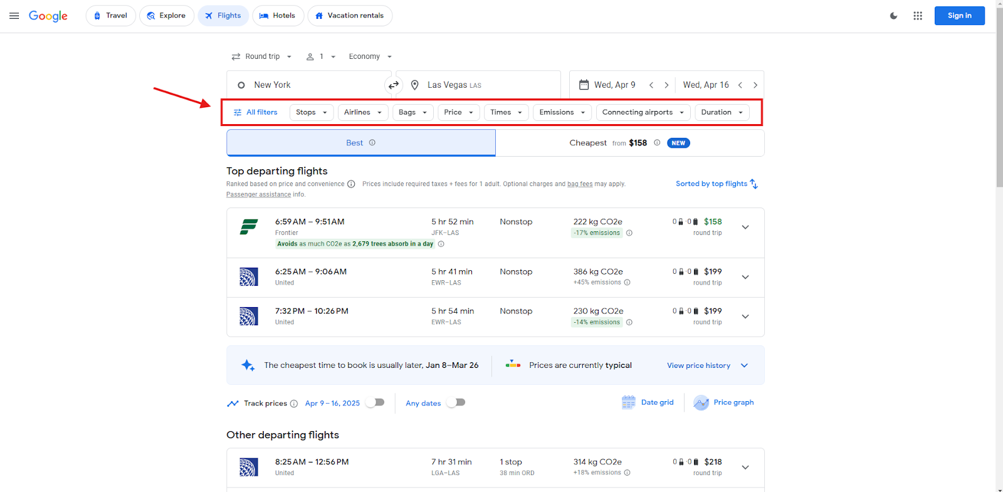Toggle Track prices for Apr 9–16
Viewport: 1003px width, 492px height.
click(x=375, y=402)
